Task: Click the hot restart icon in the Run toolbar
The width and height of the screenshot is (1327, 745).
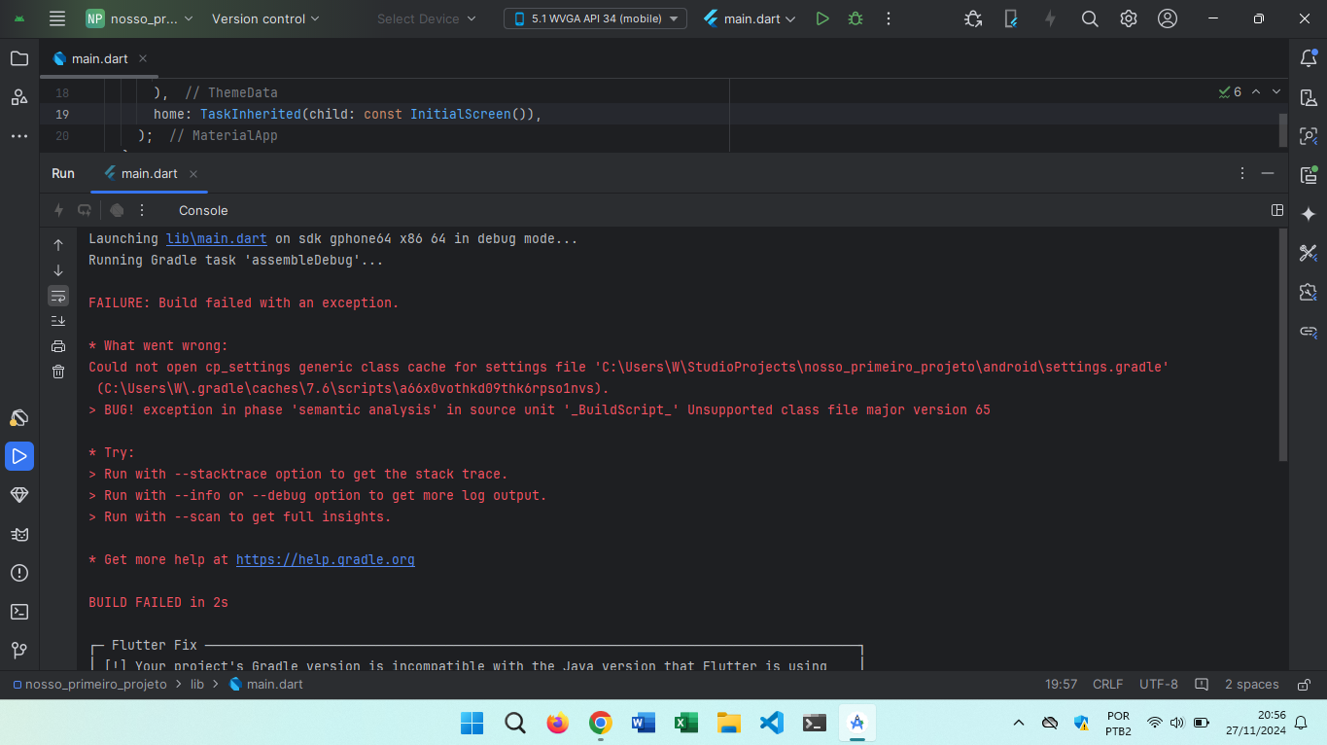Action: [x=85, y=210]
